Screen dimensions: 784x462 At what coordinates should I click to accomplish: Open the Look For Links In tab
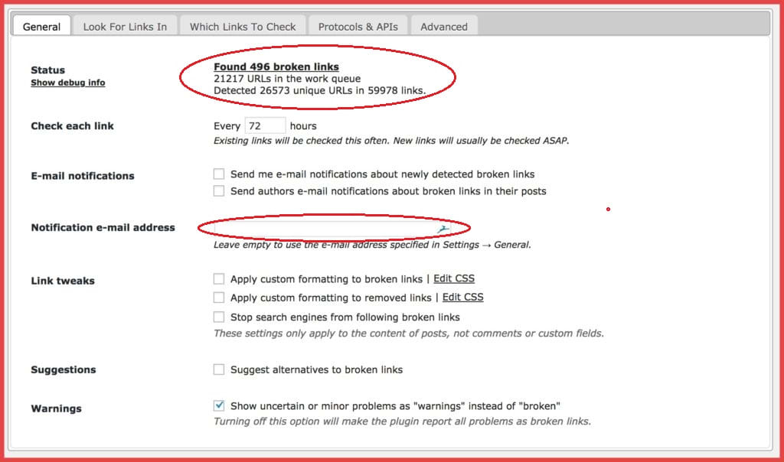pos(125,27)
